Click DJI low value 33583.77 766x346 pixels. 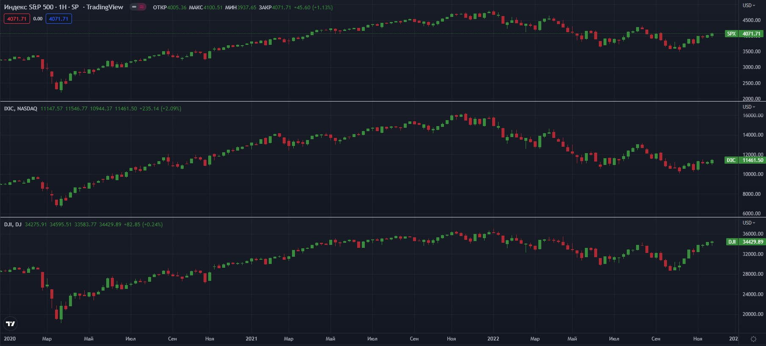[85, 225]
